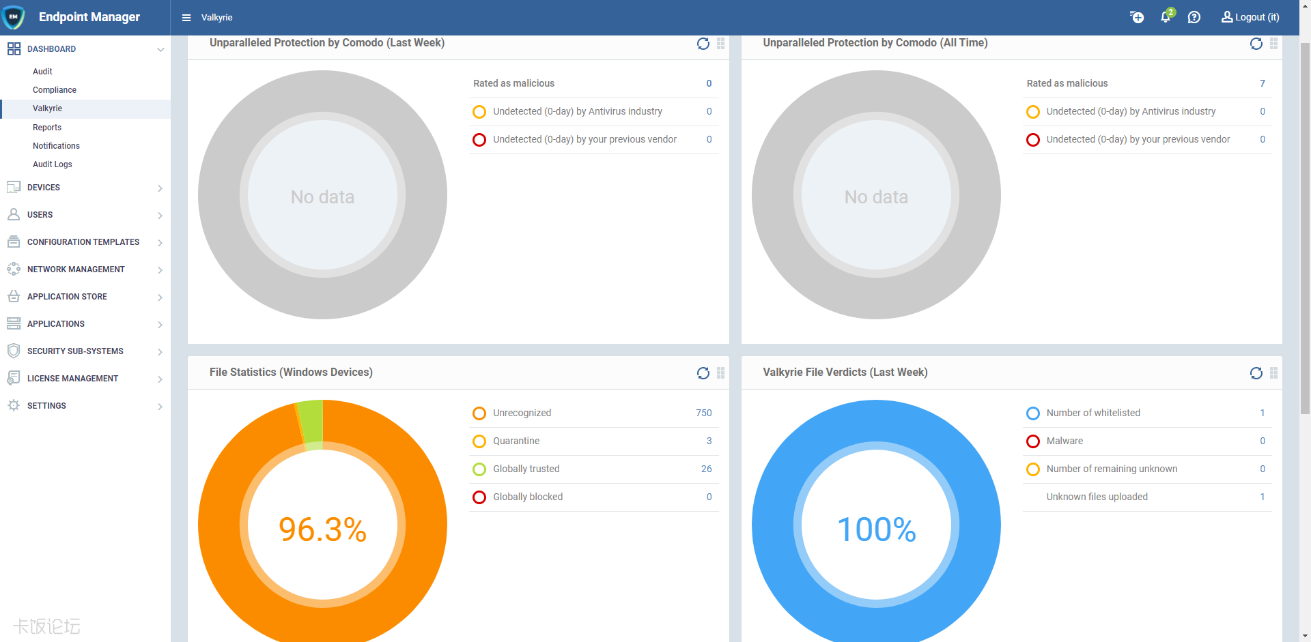The height and width of the screenshot is (642, 1311).
Task: Click the page vertical scrollbar thumb
Action: pyautogui.click(x=1305, y=229)
